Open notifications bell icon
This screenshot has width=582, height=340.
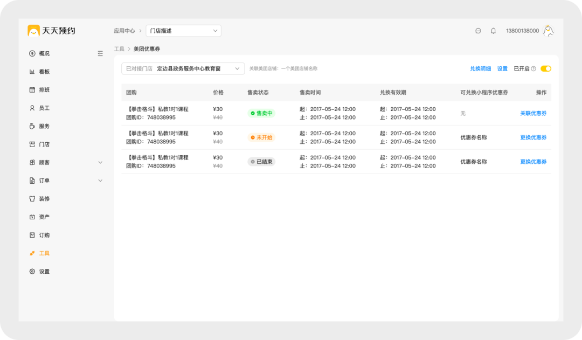click(x=493, y=31)
